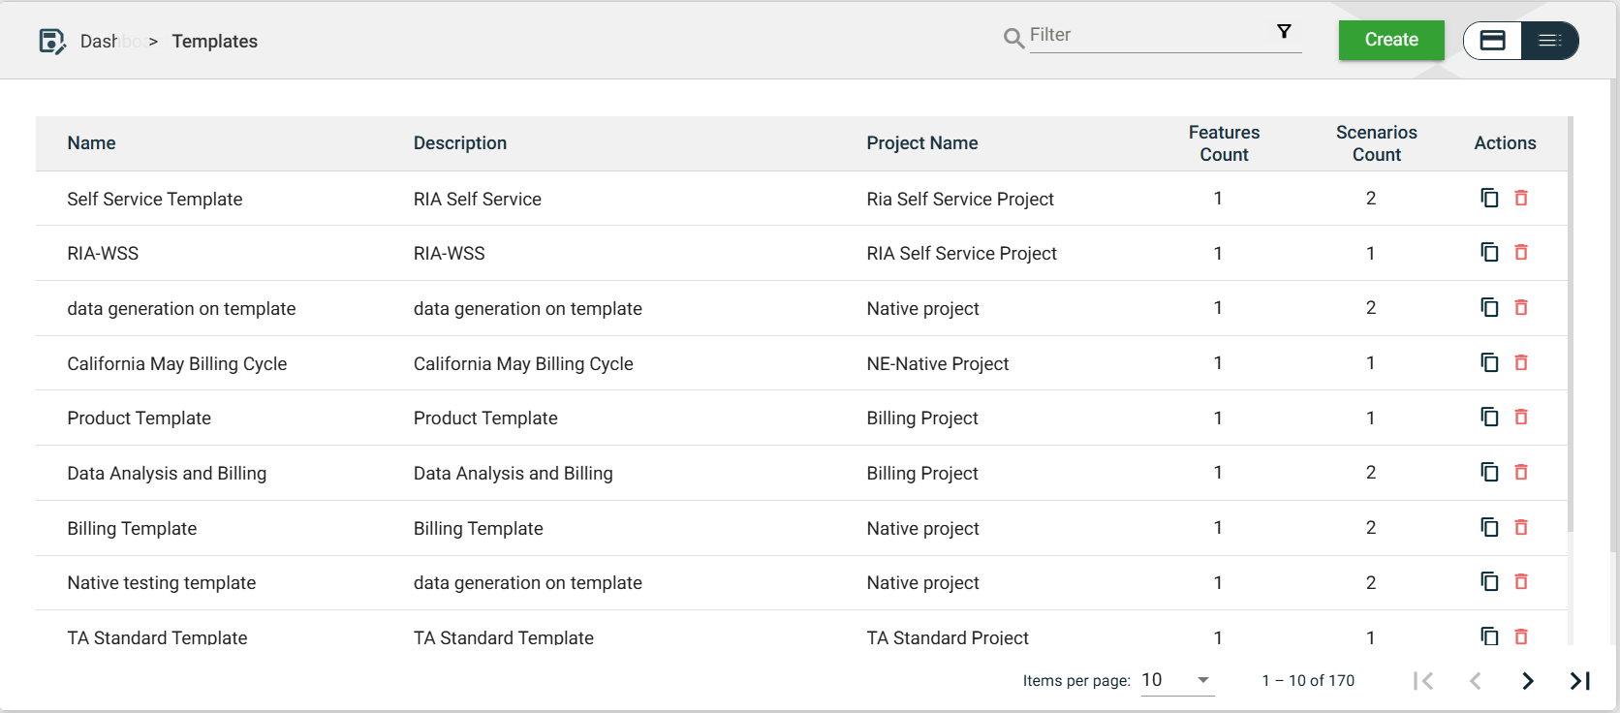Jump to the last page of templates
This screenshot has height=713, width=1620.
tap(1579, 681)
